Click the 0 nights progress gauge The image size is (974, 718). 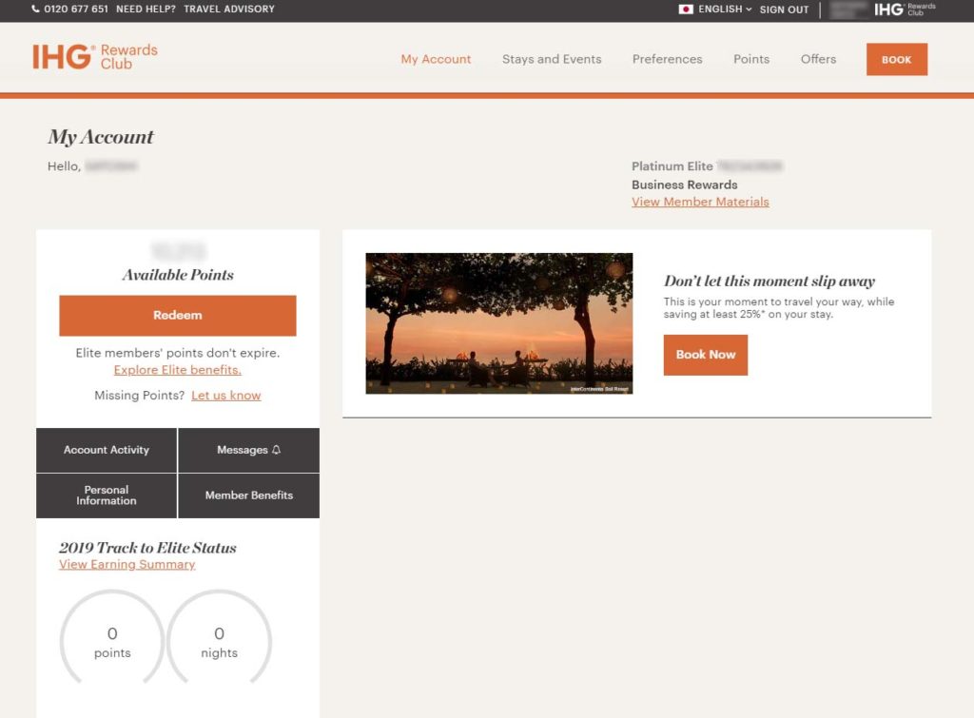[220, 638]
